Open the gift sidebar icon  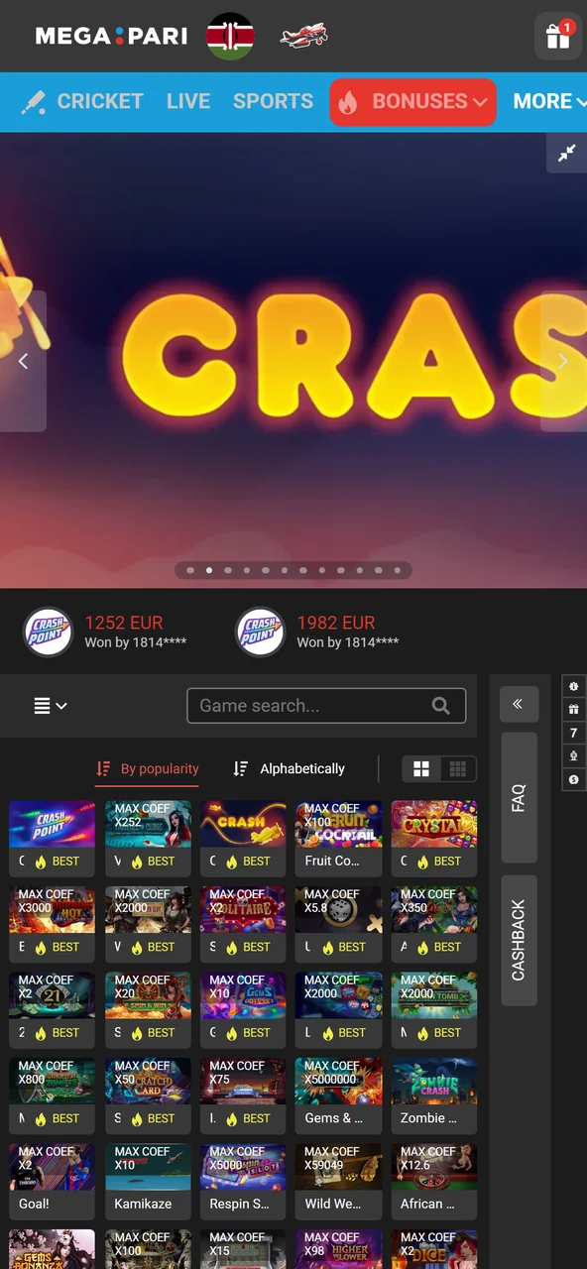click(573, 710)
